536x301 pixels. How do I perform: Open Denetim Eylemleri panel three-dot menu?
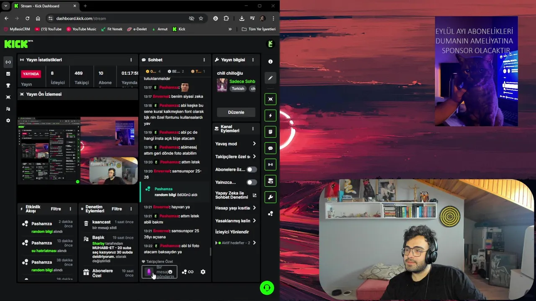click(131, 209)
